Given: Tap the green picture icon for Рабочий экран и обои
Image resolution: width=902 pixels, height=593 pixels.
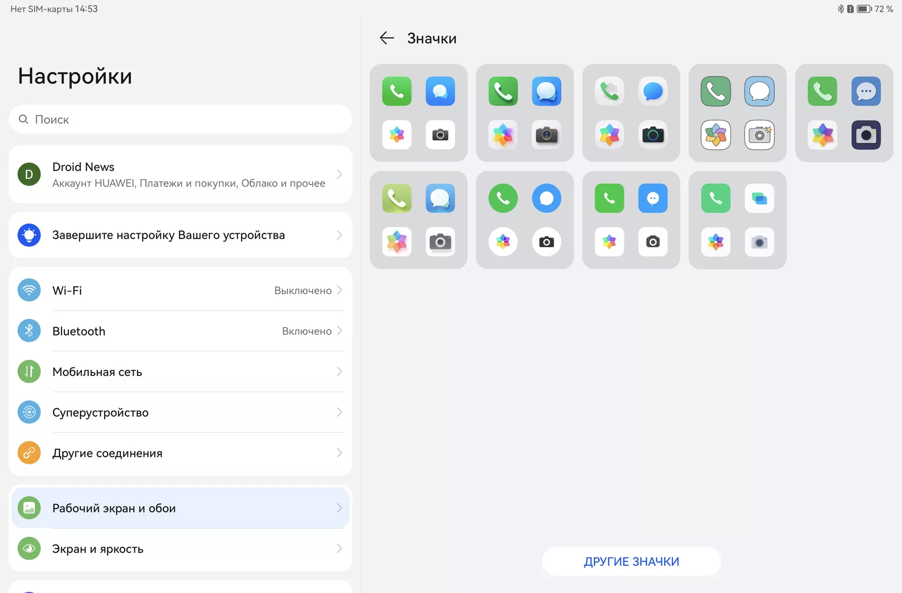Looking at the screenshot, I should [29, 508].
